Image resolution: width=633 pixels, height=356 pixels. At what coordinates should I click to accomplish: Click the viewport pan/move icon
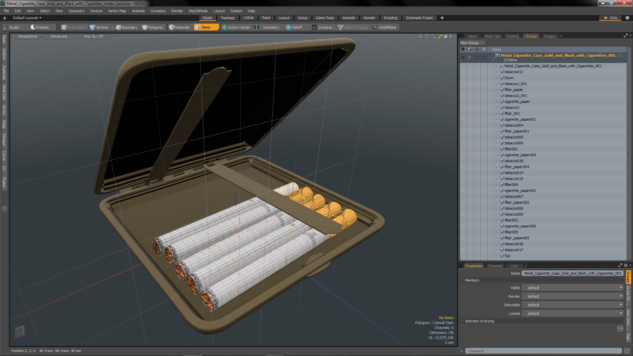[421, 37]
